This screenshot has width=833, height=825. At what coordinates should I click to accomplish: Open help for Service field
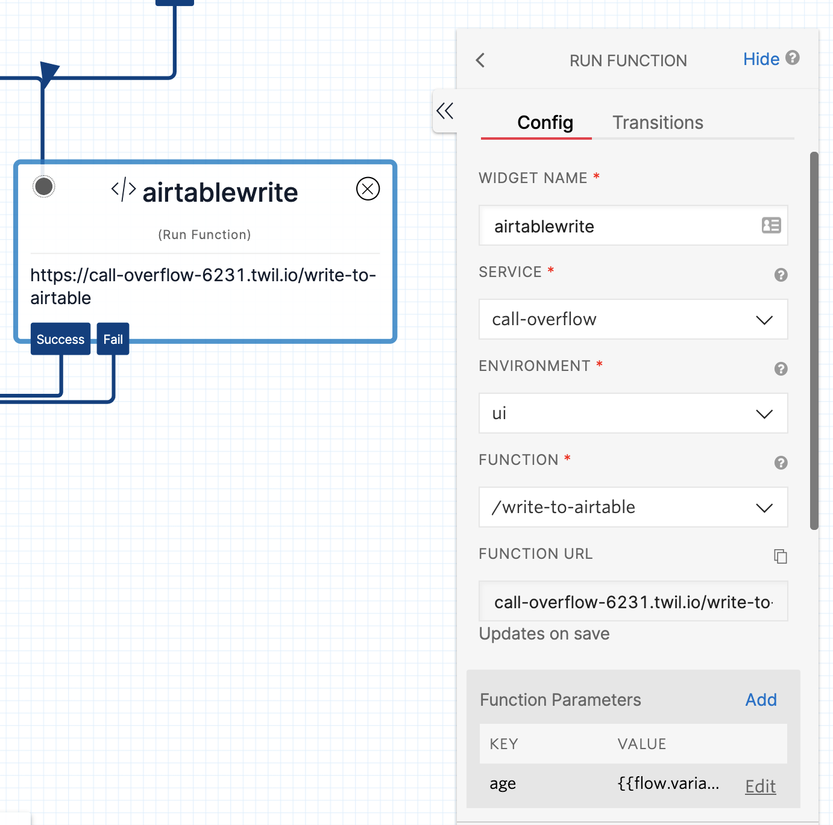pos(781,275)
